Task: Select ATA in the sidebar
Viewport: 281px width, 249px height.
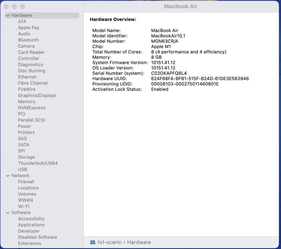Action: coord(22,22)
